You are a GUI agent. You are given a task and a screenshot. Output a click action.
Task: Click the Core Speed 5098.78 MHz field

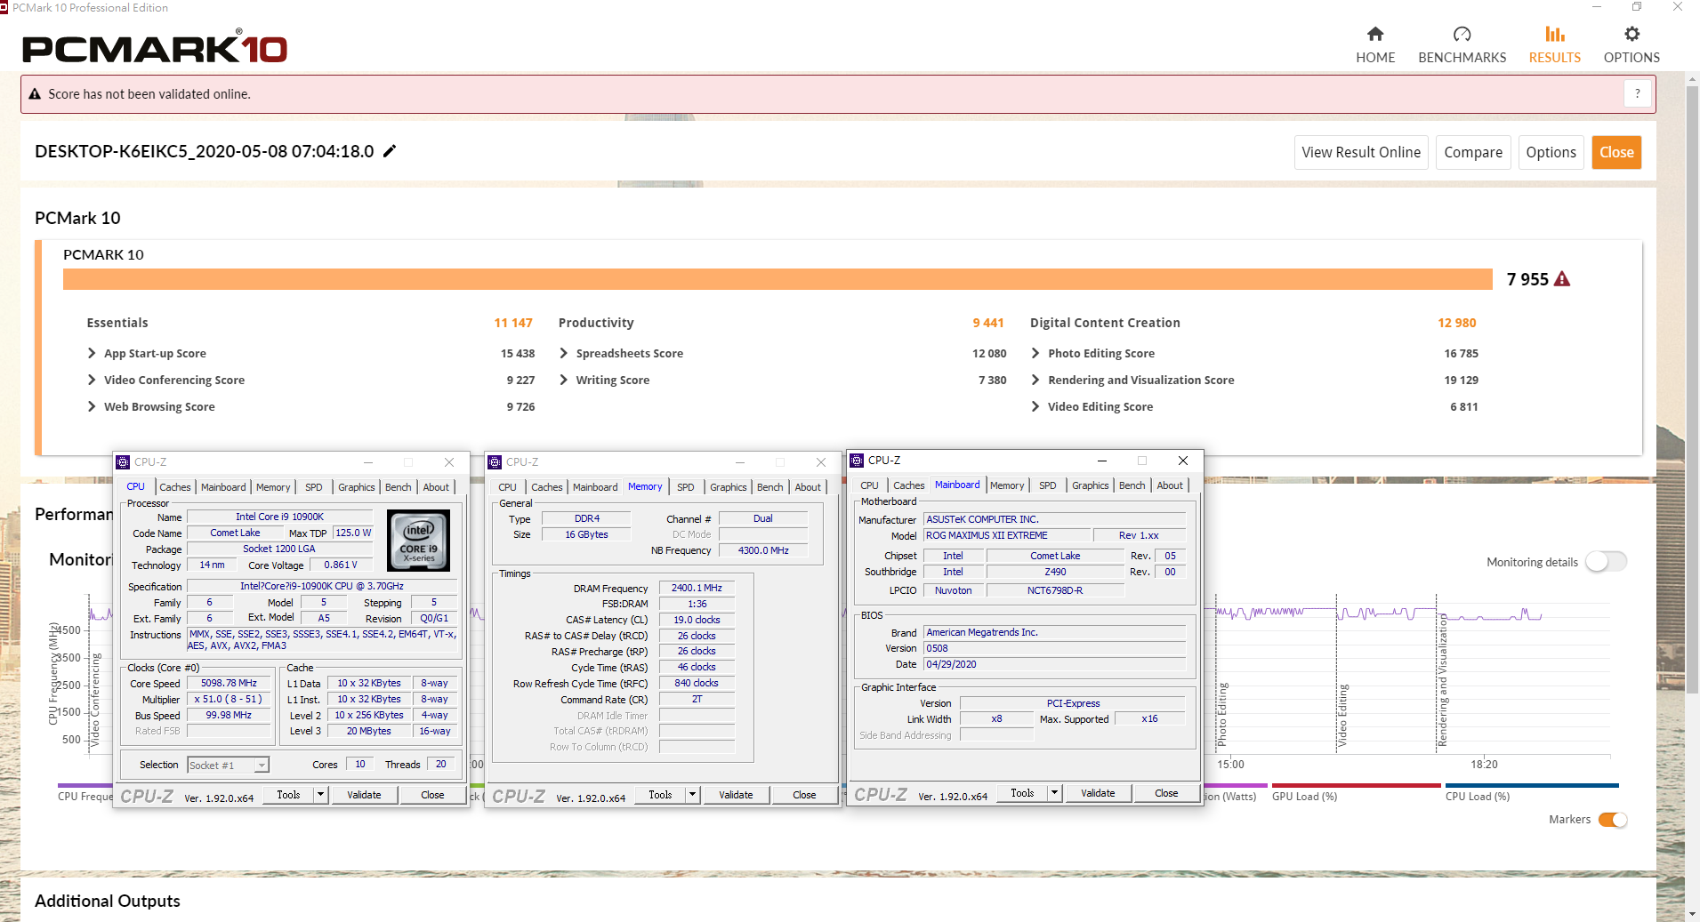click(229, 684)
